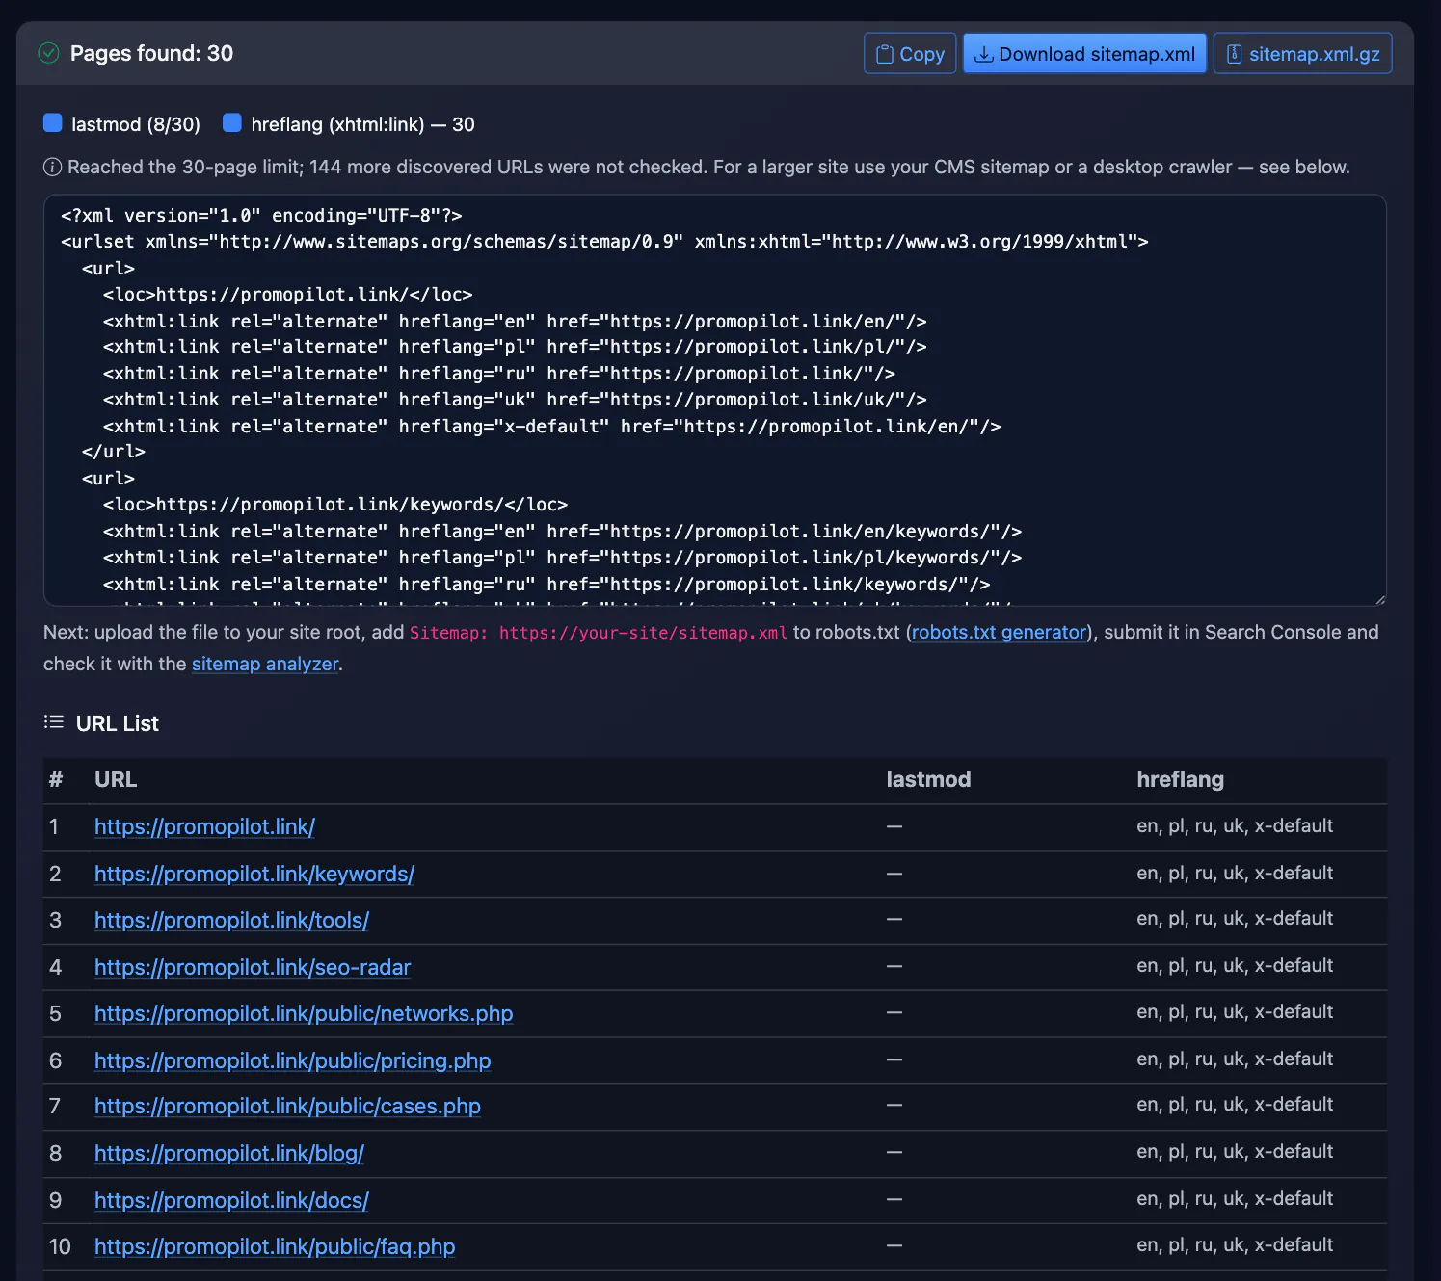Toggle the lastmod (8/30) checkbox
Image resolution: width=1441 pixels, height=1281 pixels.
(x=53, y=123)
